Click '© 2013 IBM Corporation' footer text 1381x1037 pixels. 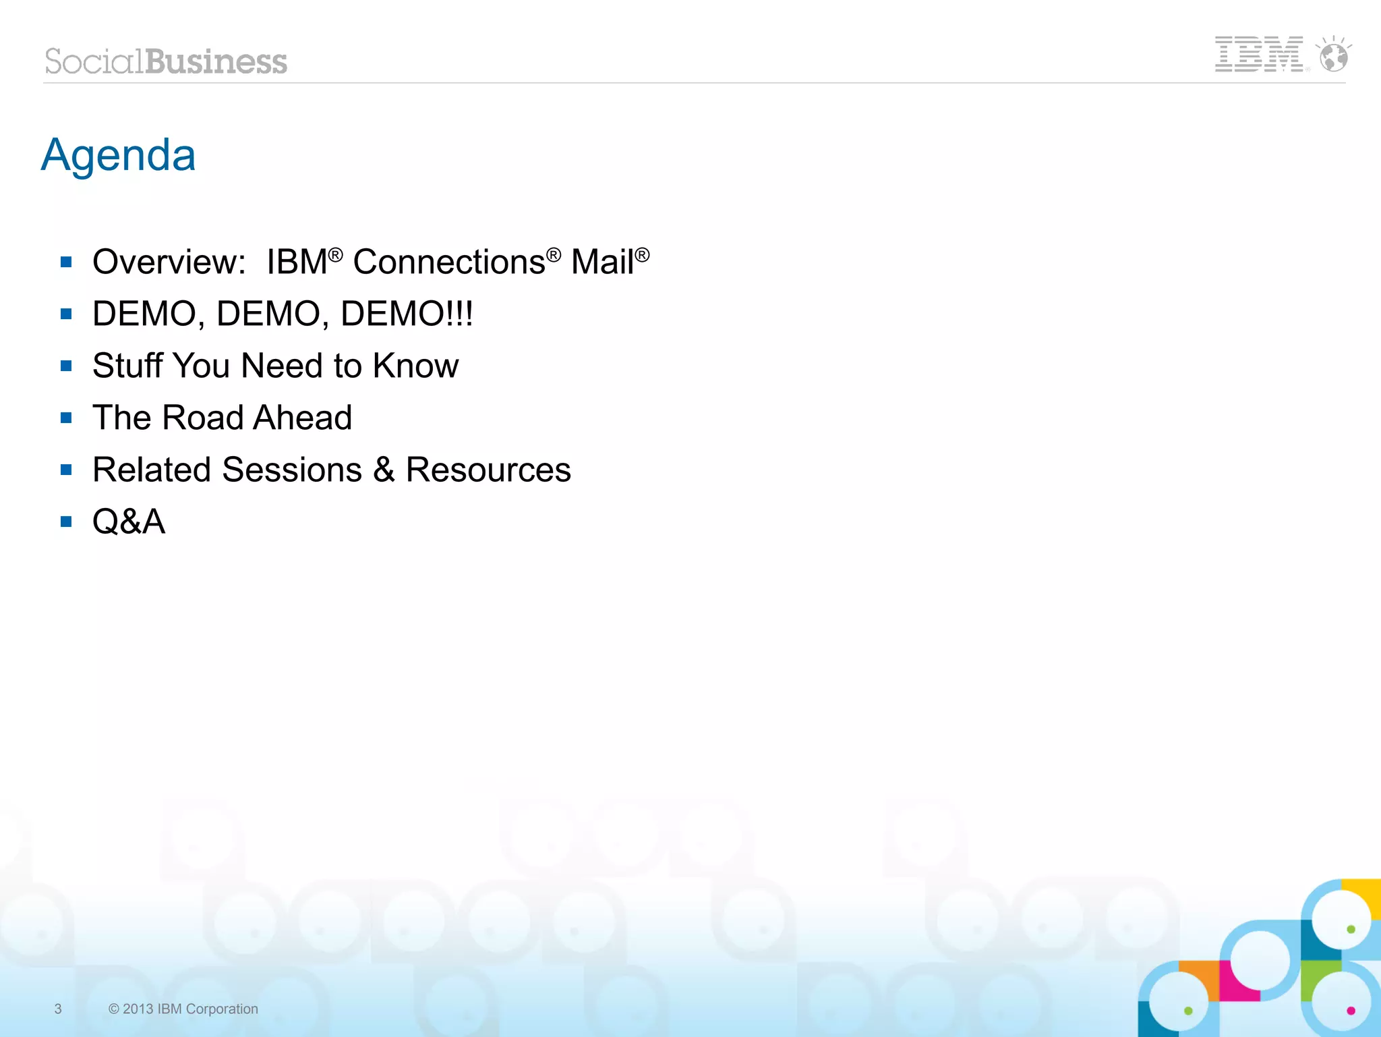pyautogui.click(x=183, y=1009)
